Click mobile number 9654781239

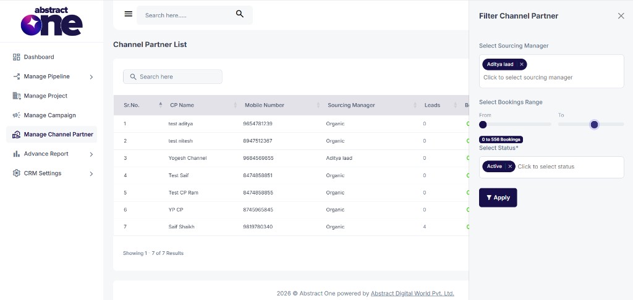pos(258,124)
